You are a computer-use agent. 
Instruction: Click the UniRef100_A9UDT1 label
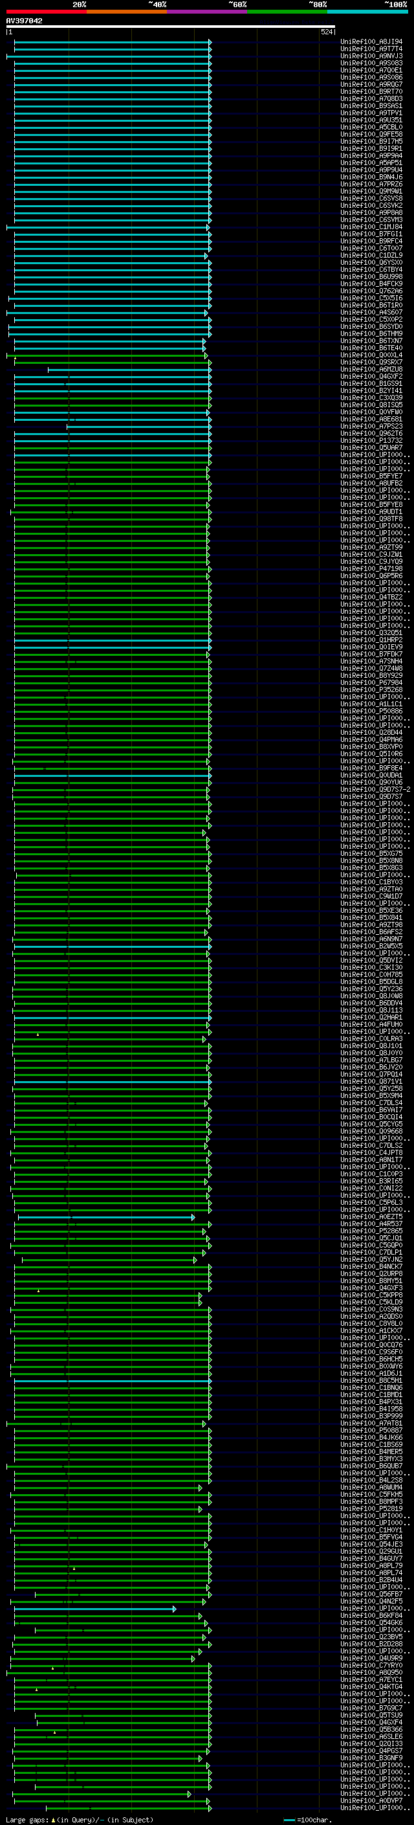(x=371, y=512)
